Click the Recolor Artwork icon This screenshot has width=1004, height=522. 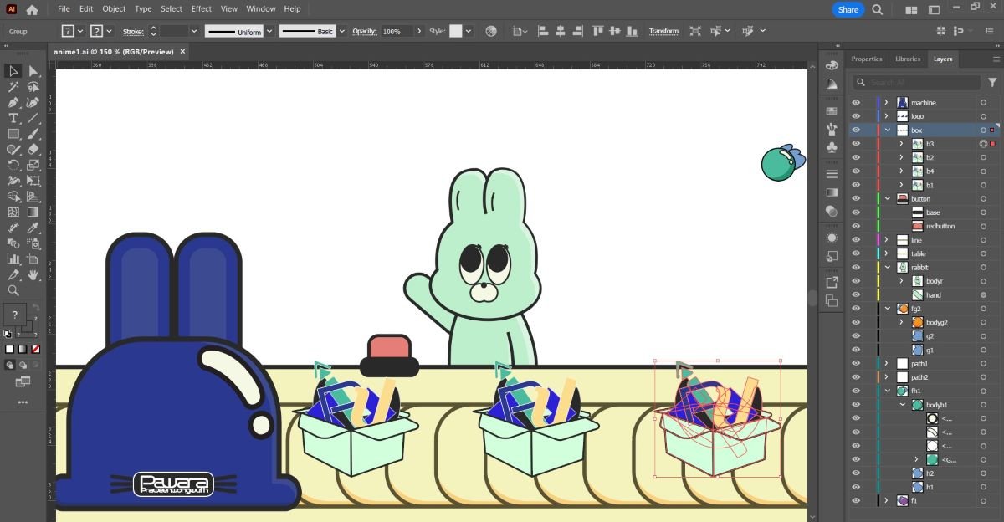click(x=491, y=31)
